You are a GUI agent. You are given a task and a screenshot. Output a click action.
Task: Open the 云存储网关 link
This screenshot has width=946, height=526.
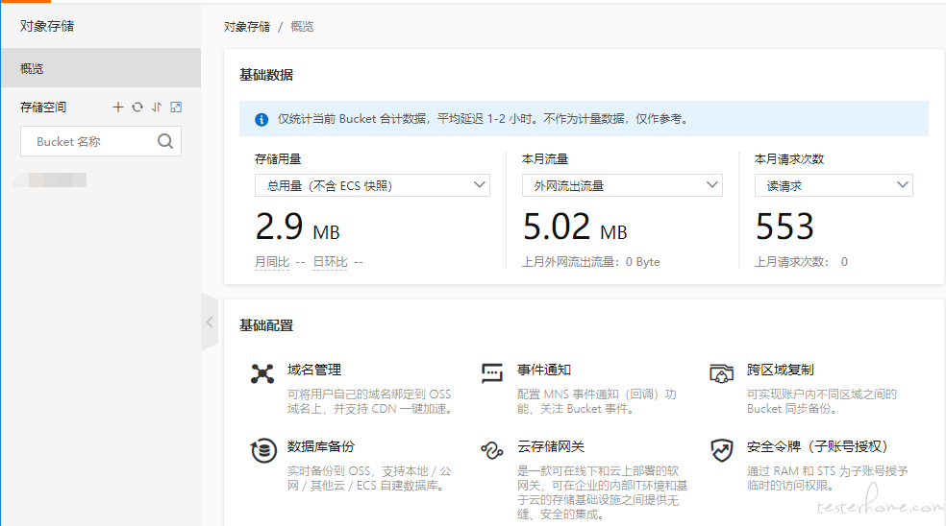[551, 446]
